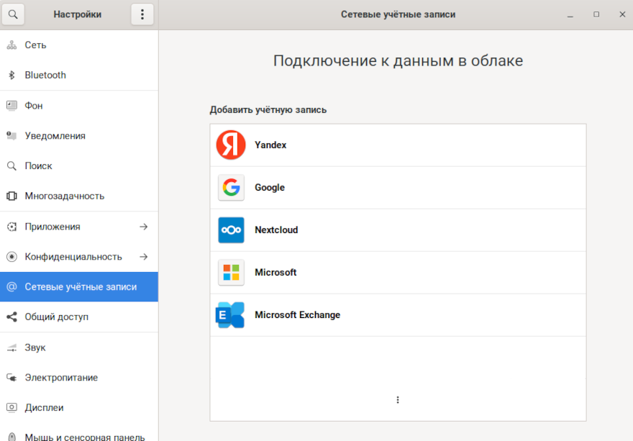The width and height of the screenshot is (633, 441).
Task: Click the Microsoft logo icon
Action: 231,273
